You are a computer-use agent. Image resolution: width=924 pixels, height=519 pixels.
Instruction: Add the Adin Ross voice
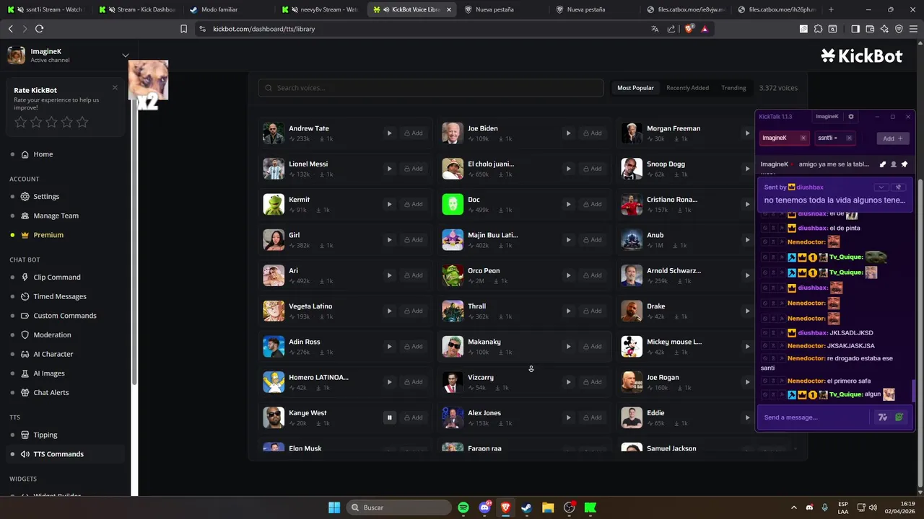(x=414, y=346)
